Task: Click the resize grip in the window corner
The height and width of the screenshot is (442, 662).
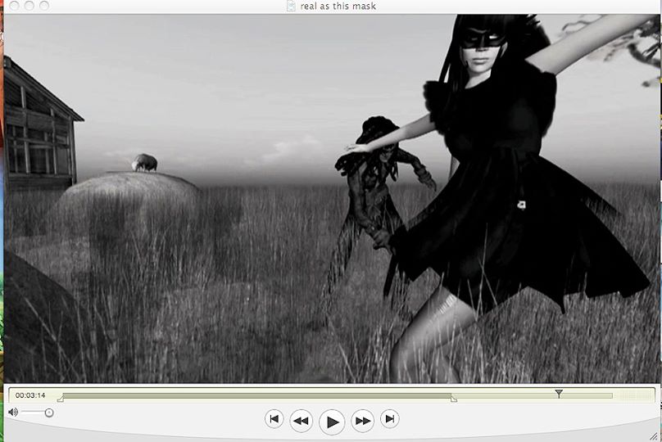Action: coord(654,433)
